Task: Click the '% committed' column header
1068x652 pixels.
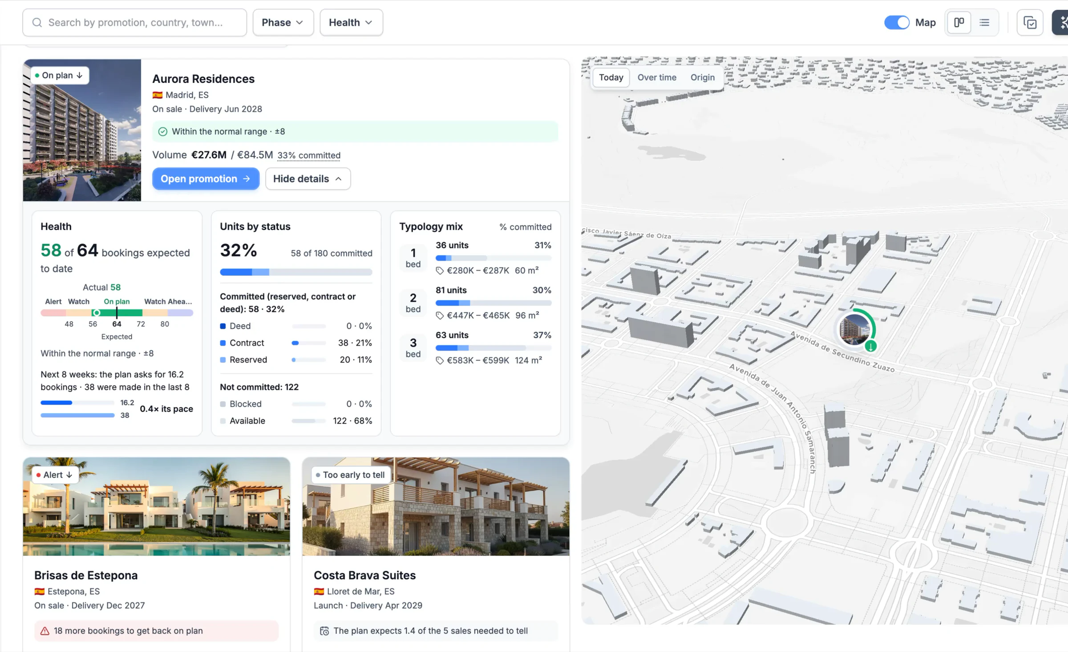Action: 525,227
